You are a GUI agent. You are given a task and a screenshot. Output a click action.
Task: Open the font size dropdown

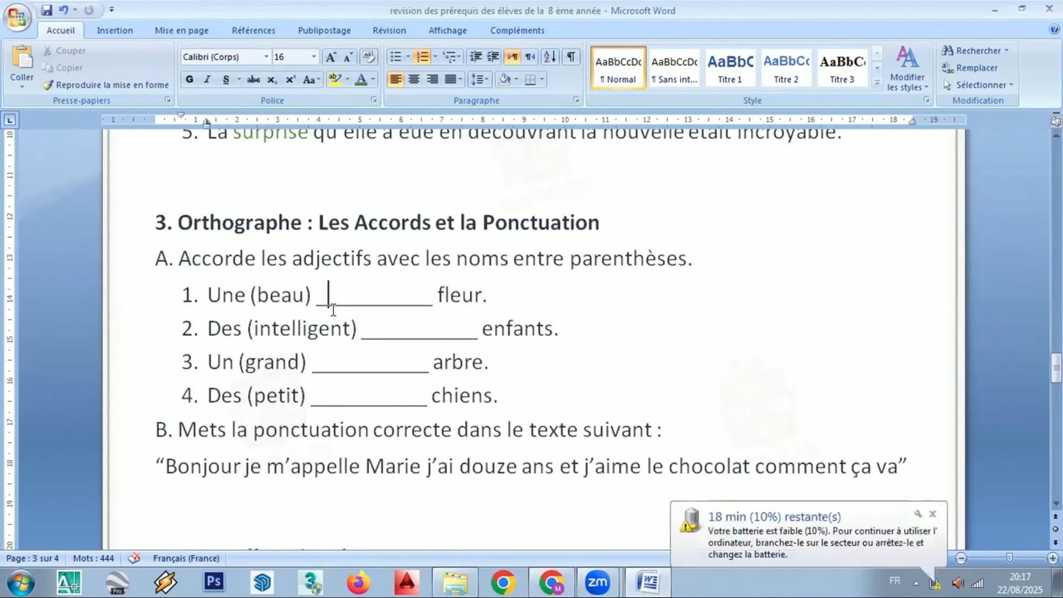314,57
